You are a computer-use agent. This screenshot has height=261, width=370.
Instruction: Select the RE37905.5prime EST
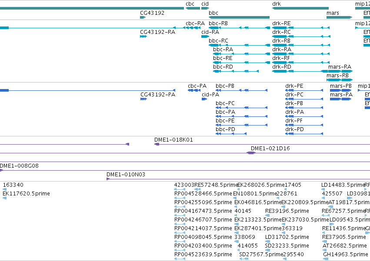click(x=325, y=241)
